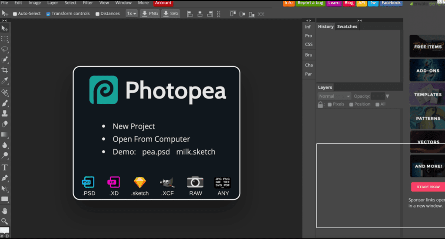Pick the Crop tool

[x=4, y=70]
